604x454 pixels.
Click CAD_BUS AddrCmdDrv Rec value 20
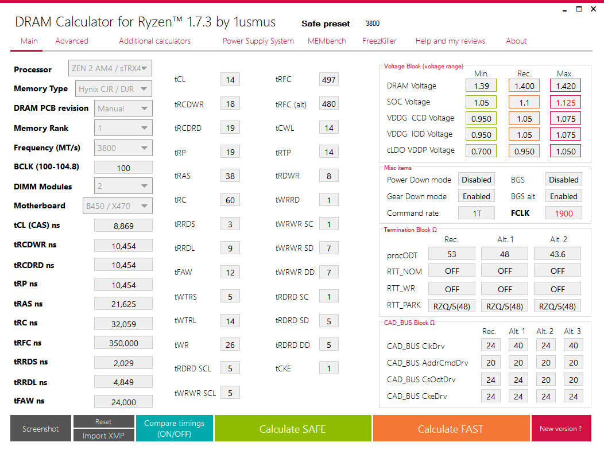coord(491,362)
